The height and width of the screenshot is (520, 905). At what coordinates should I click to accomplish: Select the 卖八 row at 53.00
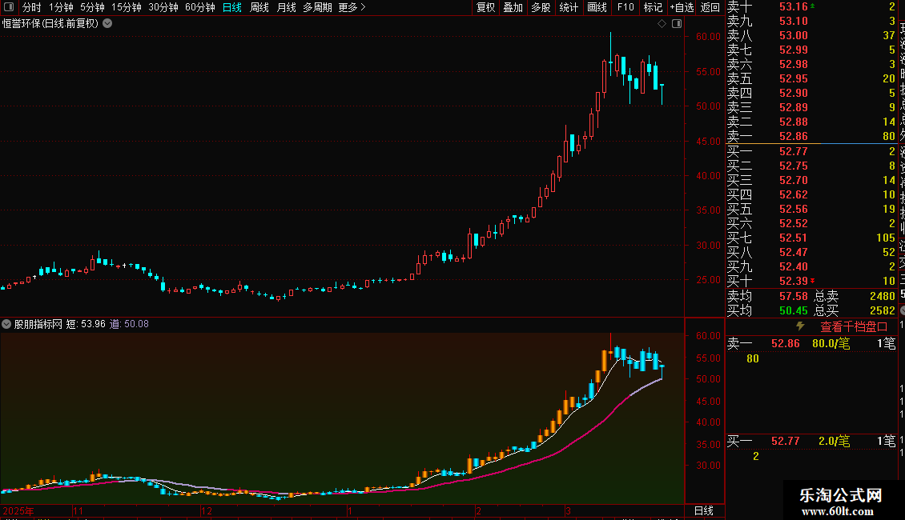(811, 35)
